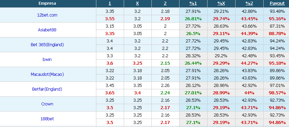Sort by the %2 column header

coord(249,3)
